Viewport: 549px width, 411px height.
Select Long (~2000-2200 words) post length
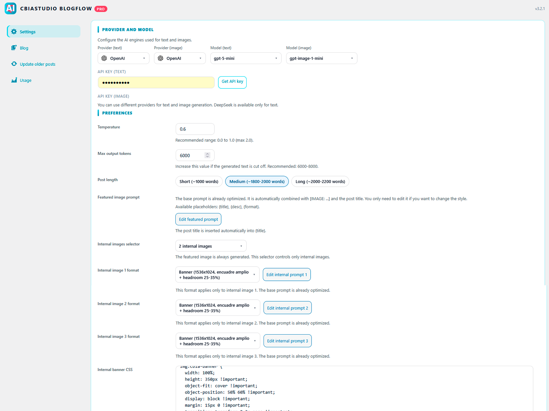pyautogui.click(x=320, y=181)
